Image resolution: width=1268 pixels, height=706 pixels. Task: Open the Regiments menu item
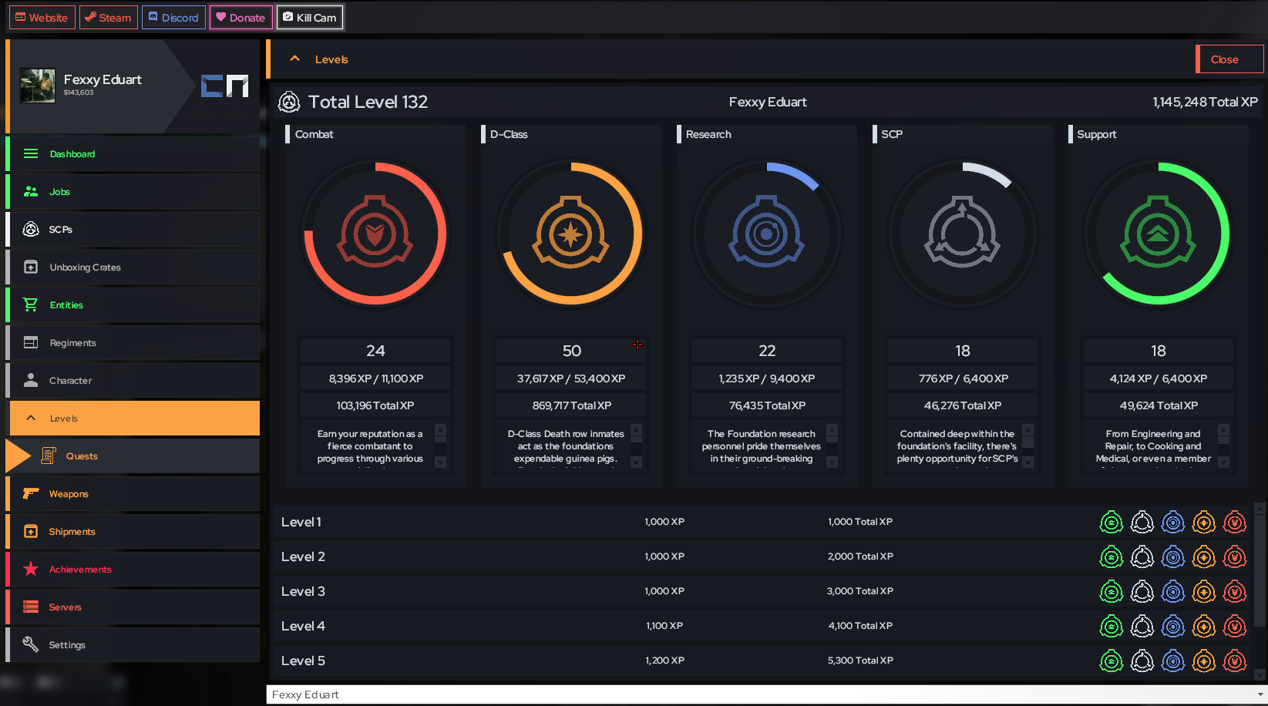(x=133, y=343)
